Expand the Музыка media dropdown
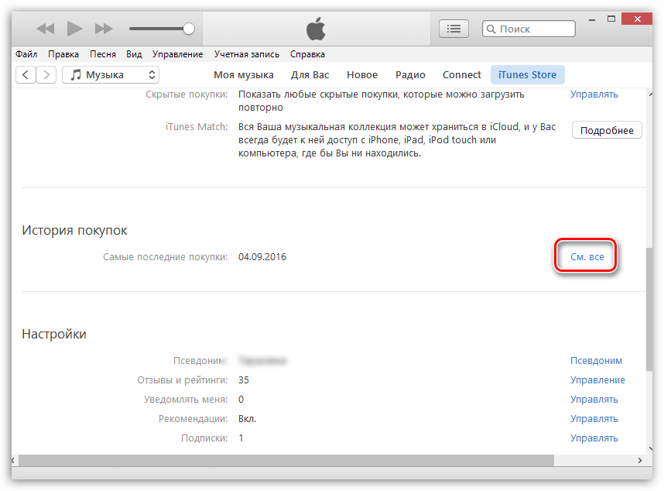This screenshot has width=664, height=491. coord(111,75)
